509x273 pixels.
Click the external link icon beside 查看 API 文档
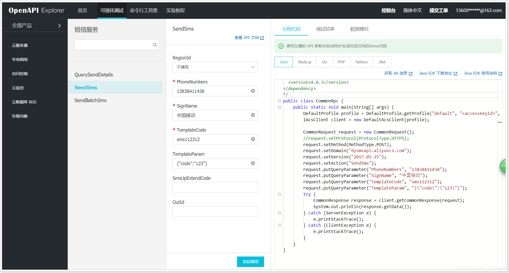coord(262,38)
